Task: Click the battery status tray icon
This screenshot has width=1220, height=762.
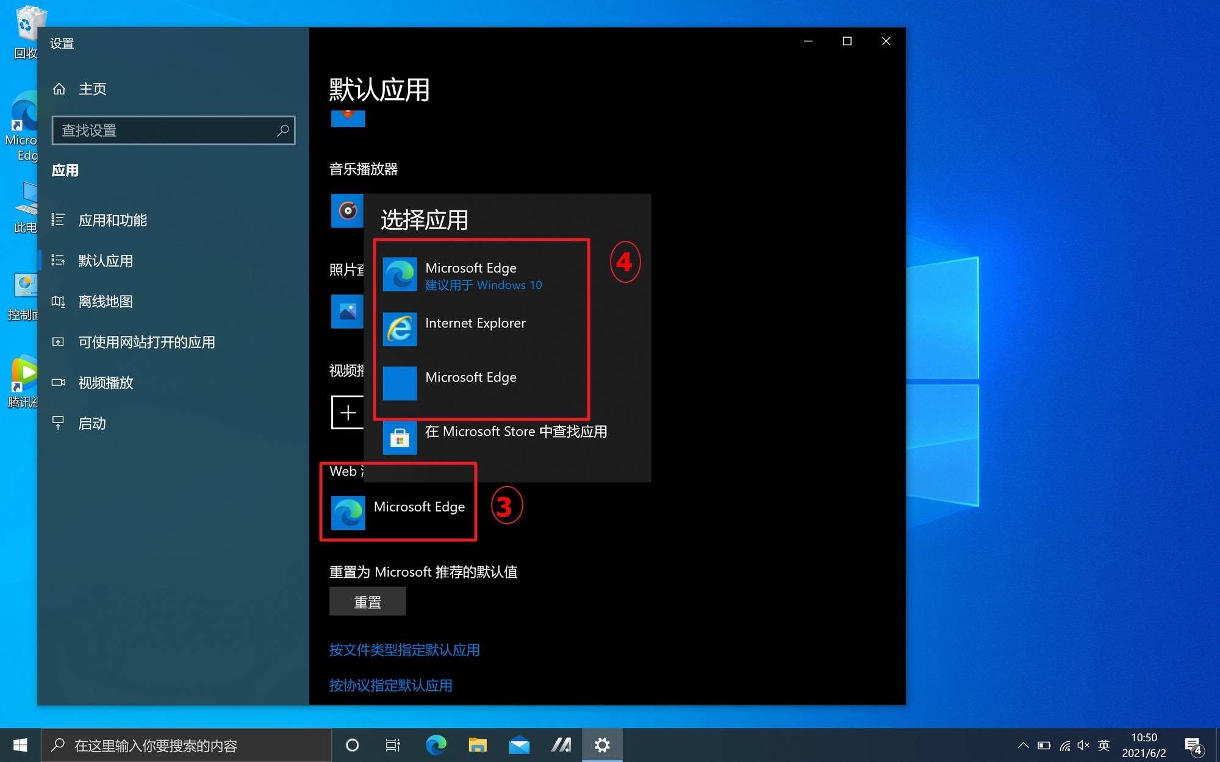Action: 1044,745
